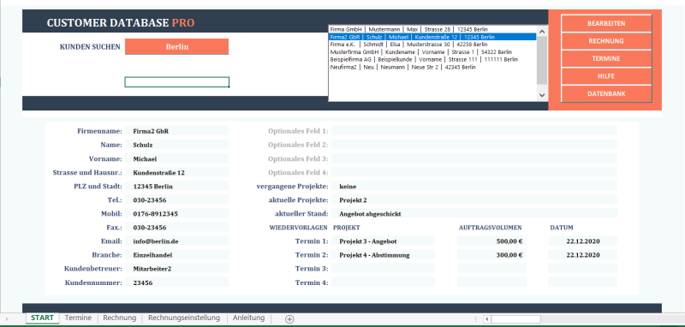The image size is (685, 327).
Task: Click the TERMINE button
Action: tap(606, 58)
